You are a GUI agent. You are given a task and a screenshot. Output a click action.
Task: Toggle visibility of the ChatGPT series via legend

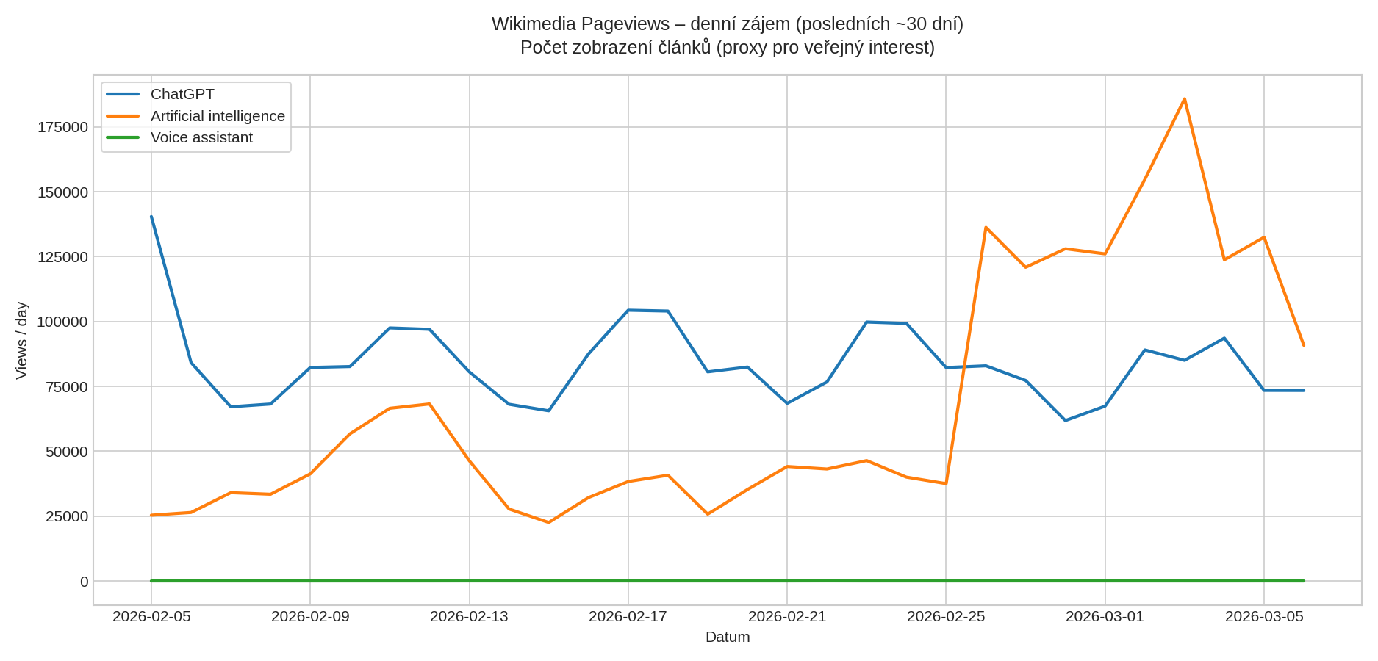[182, 94]
